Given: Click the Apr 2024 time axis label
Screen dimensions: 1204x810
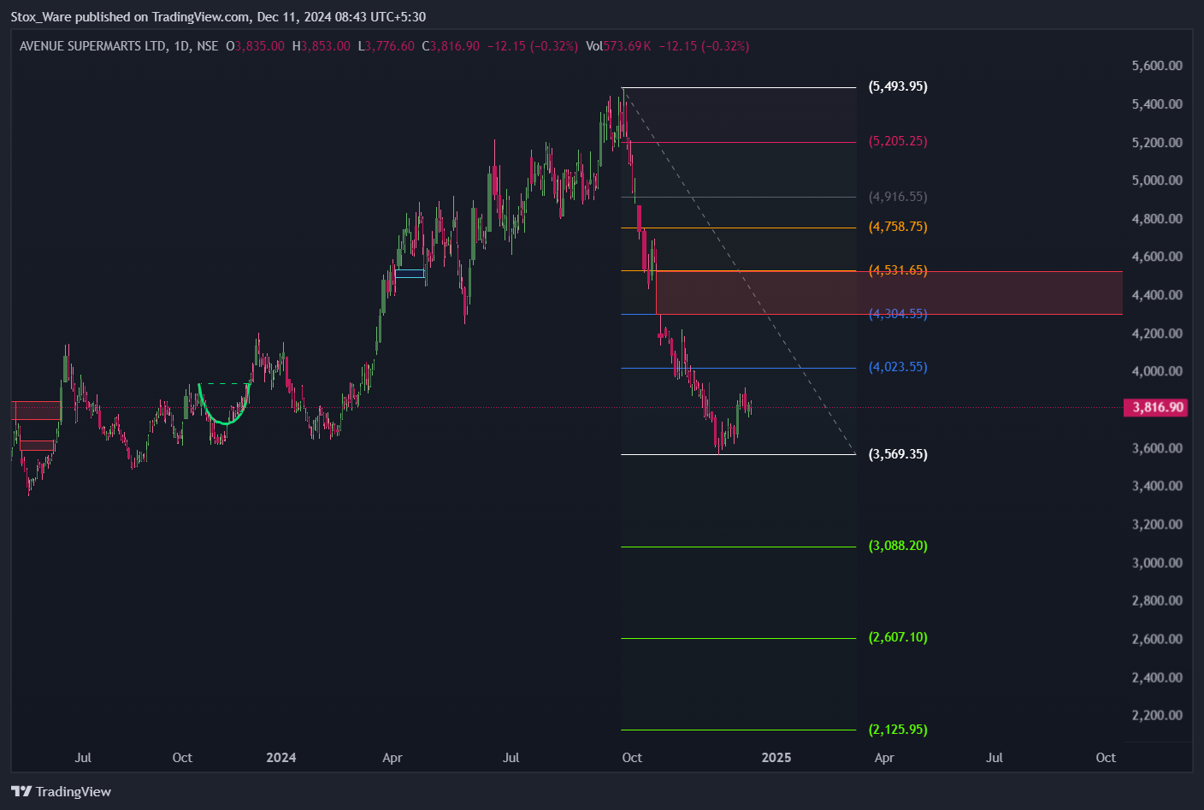Looking at the screenshot, I should click(x=392, y=758).
